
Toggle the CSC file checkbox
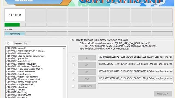click(x=74, y=79)
